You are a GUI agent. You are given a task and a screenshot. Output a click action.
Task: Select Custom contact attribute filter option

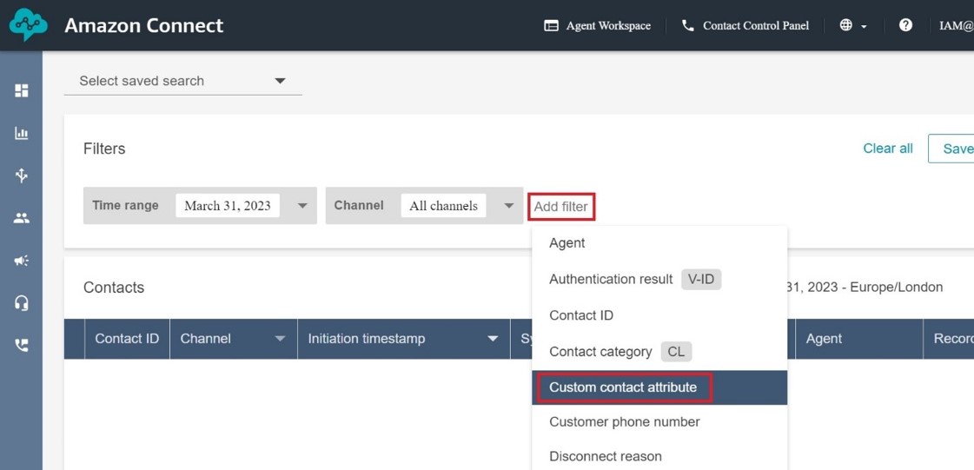coord(659,387)
